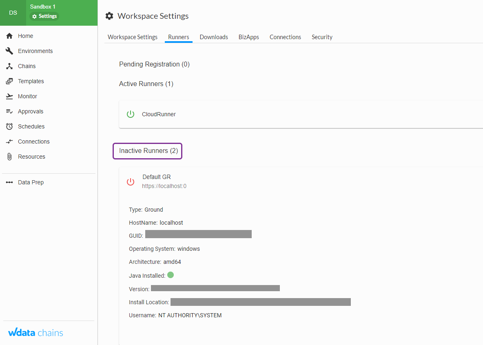
Task: Go to Environments in the sidebar
Action: point(35,51)
